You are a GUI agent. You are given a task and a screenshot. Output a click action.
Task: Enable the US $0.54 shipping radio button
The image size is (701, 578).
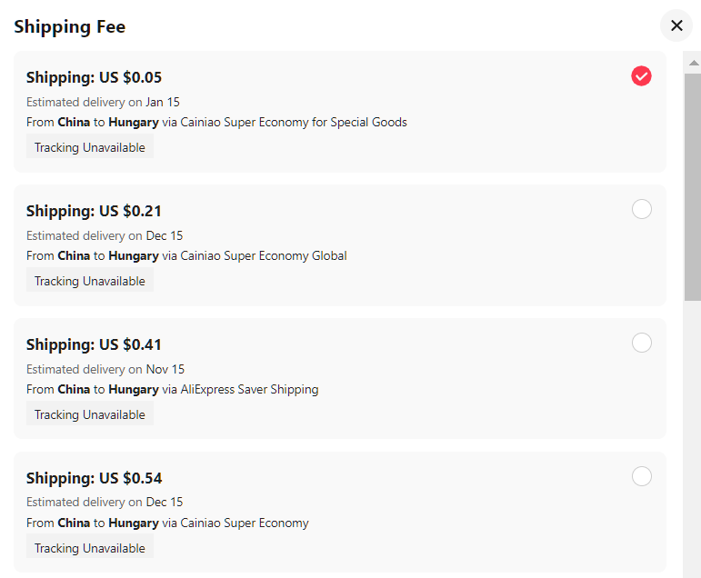pyautogui.click(x=641, y=476)
